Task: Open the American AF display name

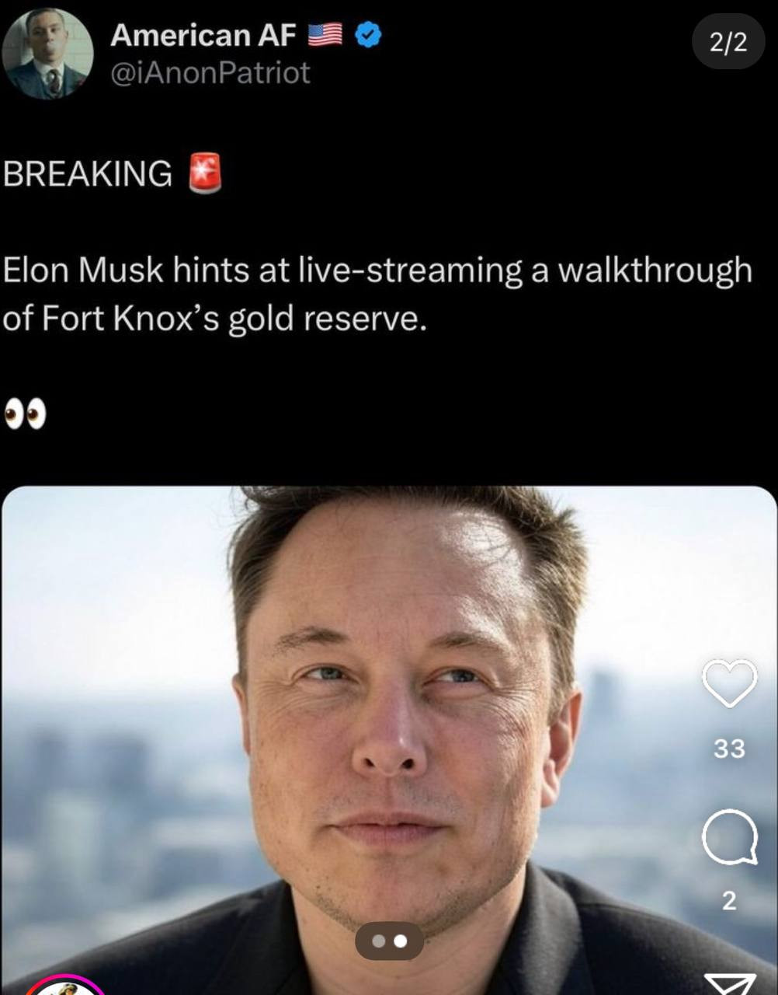Action: pyautogui.click(x=203, y=35)
